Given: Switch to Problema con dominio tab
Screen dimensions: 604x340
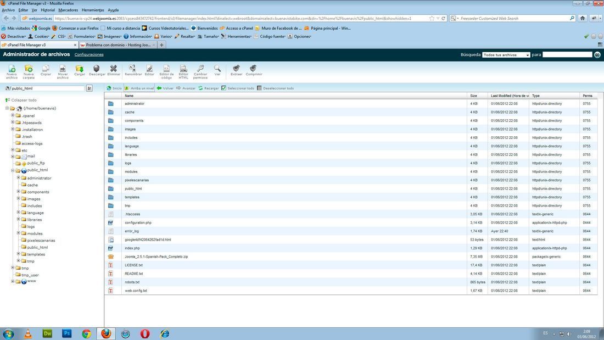Looking at the screenshot, I should [x=118, y=45].
